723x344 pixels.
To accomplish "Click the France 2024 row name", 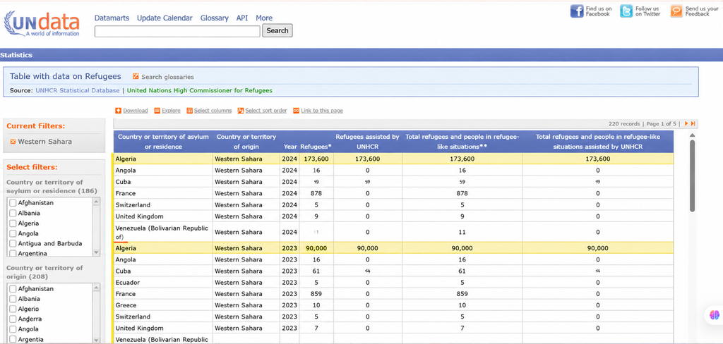I will pyautogui.click(x=126, y=193).
